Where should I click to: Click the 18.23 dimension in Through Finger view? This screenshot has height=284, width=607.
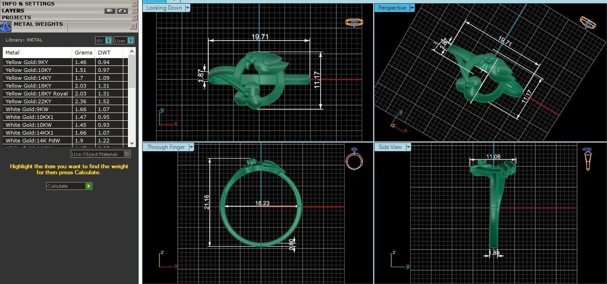click(x=262, y=202)
